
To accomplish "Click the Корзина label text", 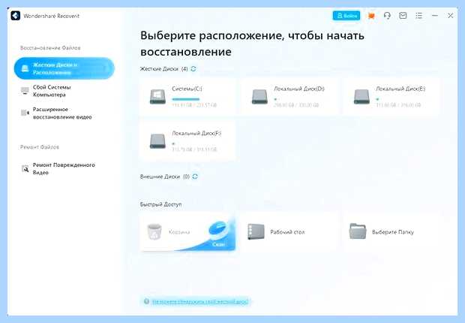I will (179, 232).
